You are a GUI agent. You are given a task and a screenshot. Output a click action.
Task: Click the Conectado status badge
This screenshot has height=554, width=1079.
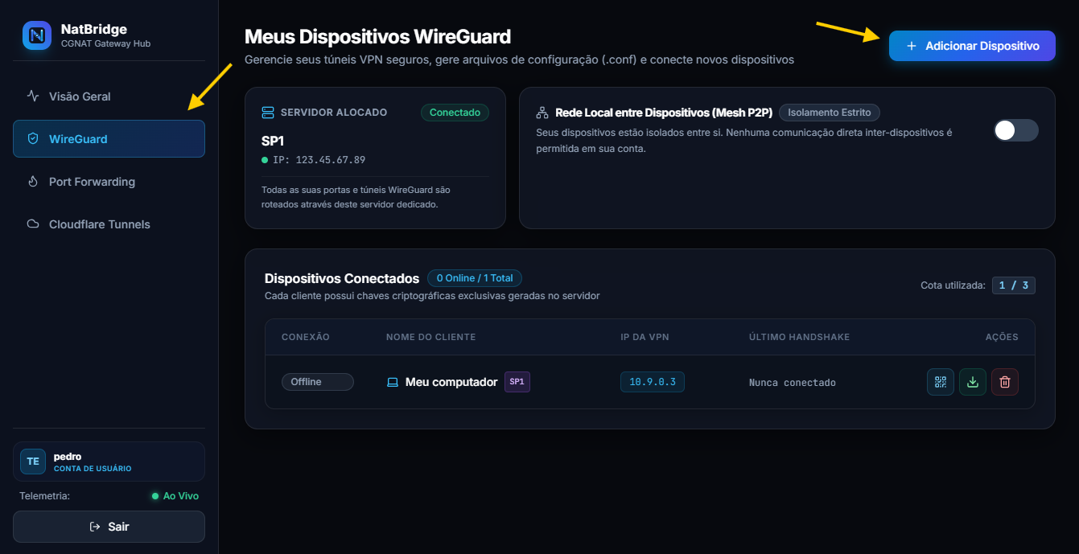pos(455,113)
